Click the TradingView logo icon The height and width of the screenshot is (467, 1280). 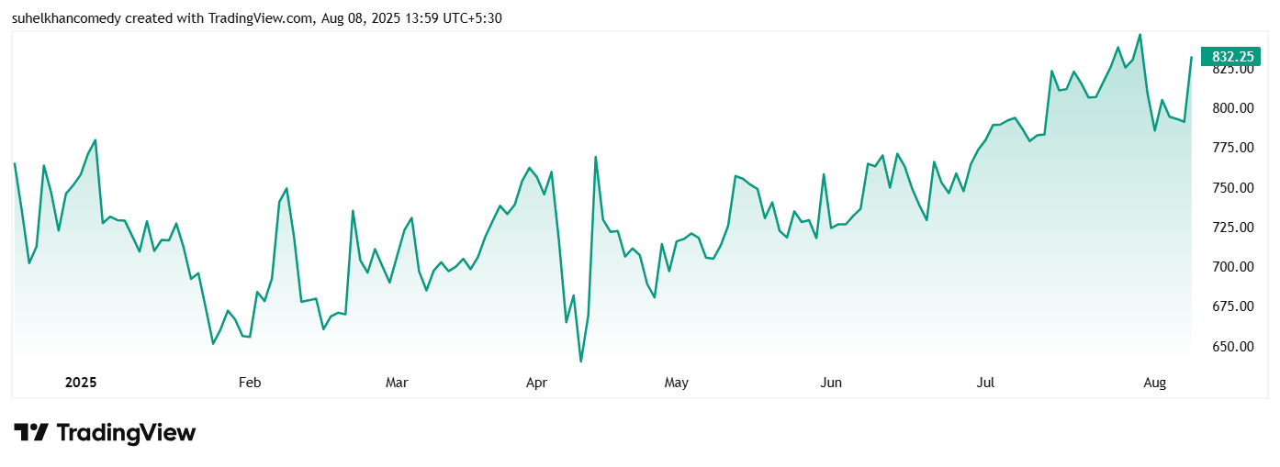click(30, 433)
